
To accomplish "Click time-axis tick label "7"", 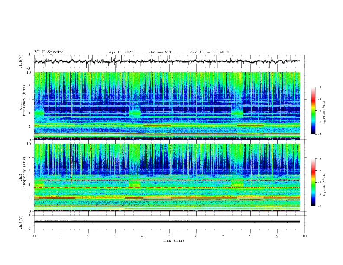I will (223, 236).
